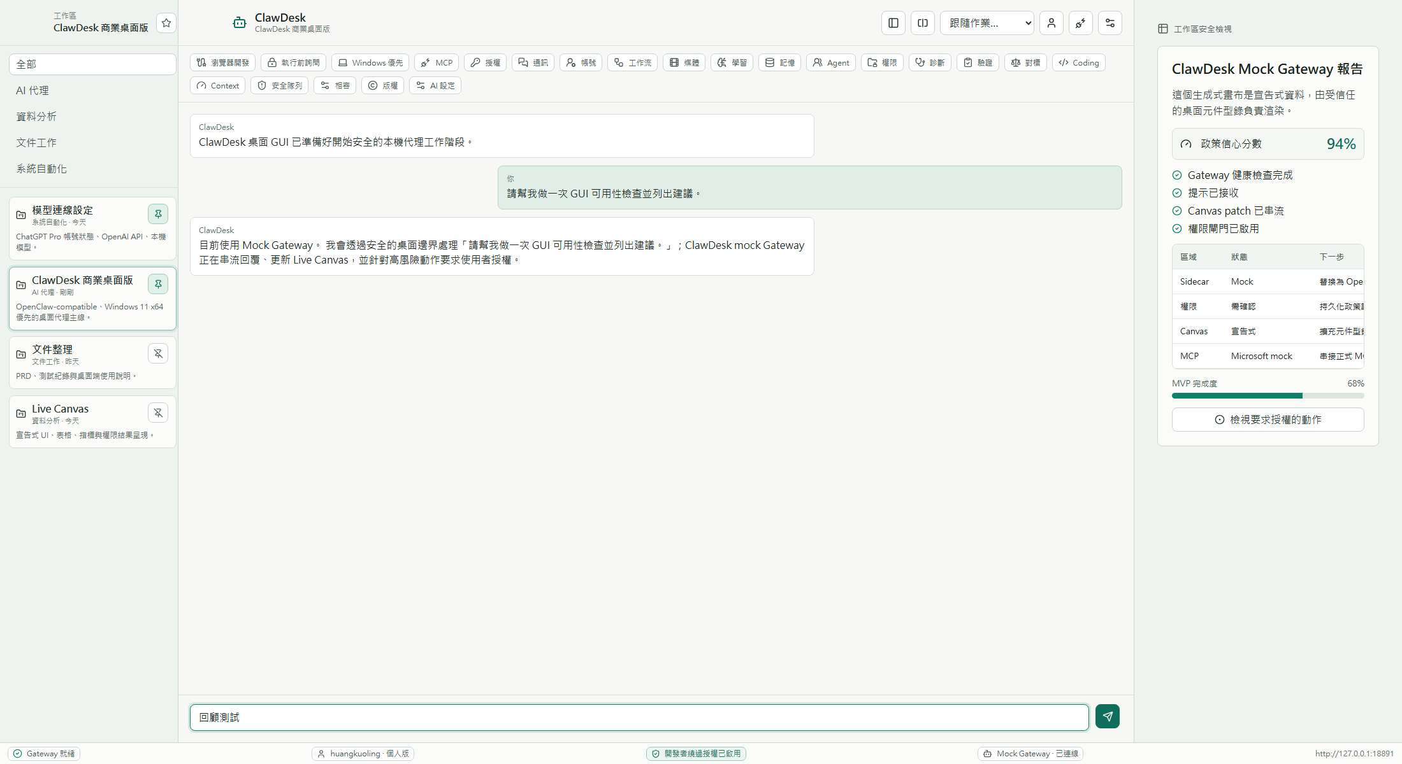The width and height of the screenshot is (1402, 764).
Task: Open 通訊 chat chip
Action: (x=533, y=62)
